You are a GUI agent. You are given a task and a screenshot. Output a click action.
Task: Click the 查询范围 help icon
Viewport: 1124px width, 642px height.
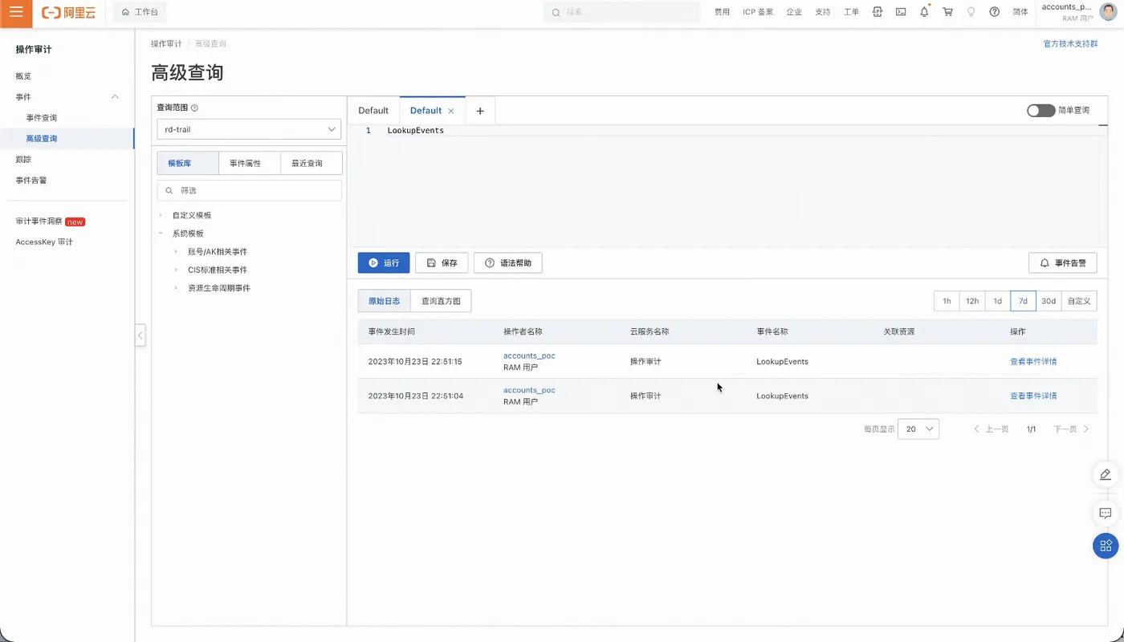point(194,108)
